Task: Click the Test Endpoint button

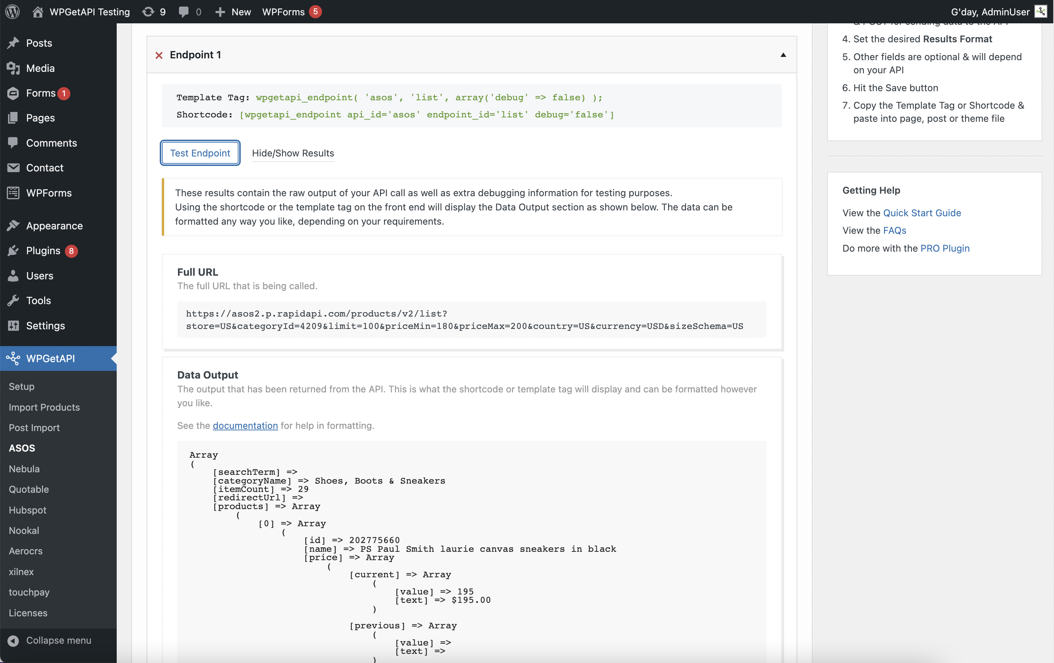Action: [x=200, y=153]
